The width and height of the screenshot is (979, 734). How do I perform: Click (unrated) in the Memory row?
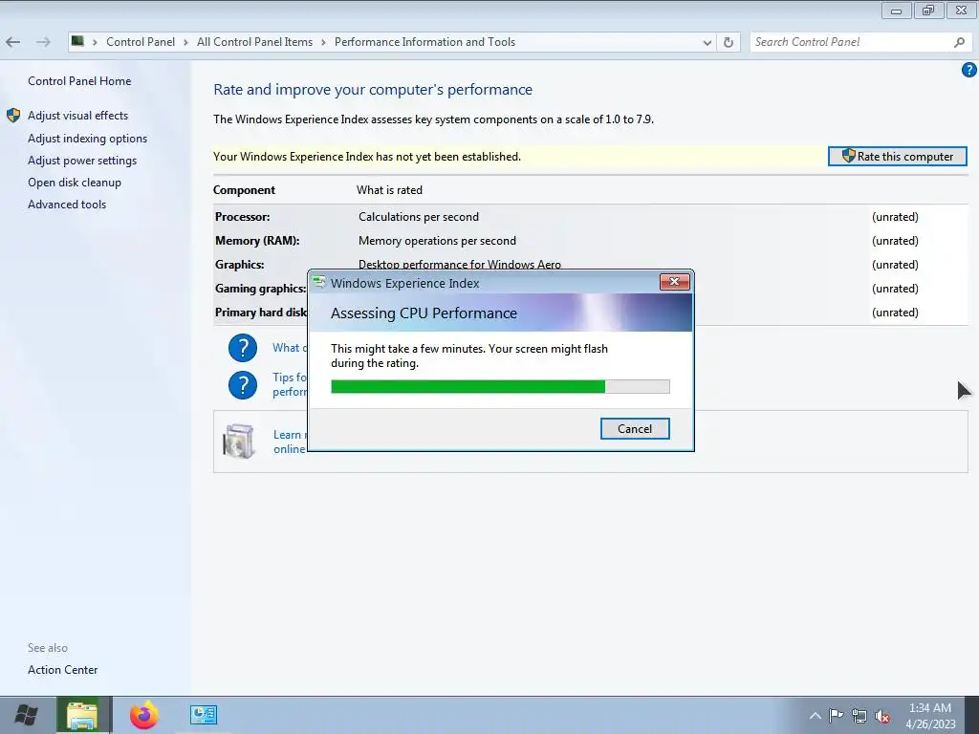pyautogui.click(x=895, y=241)
